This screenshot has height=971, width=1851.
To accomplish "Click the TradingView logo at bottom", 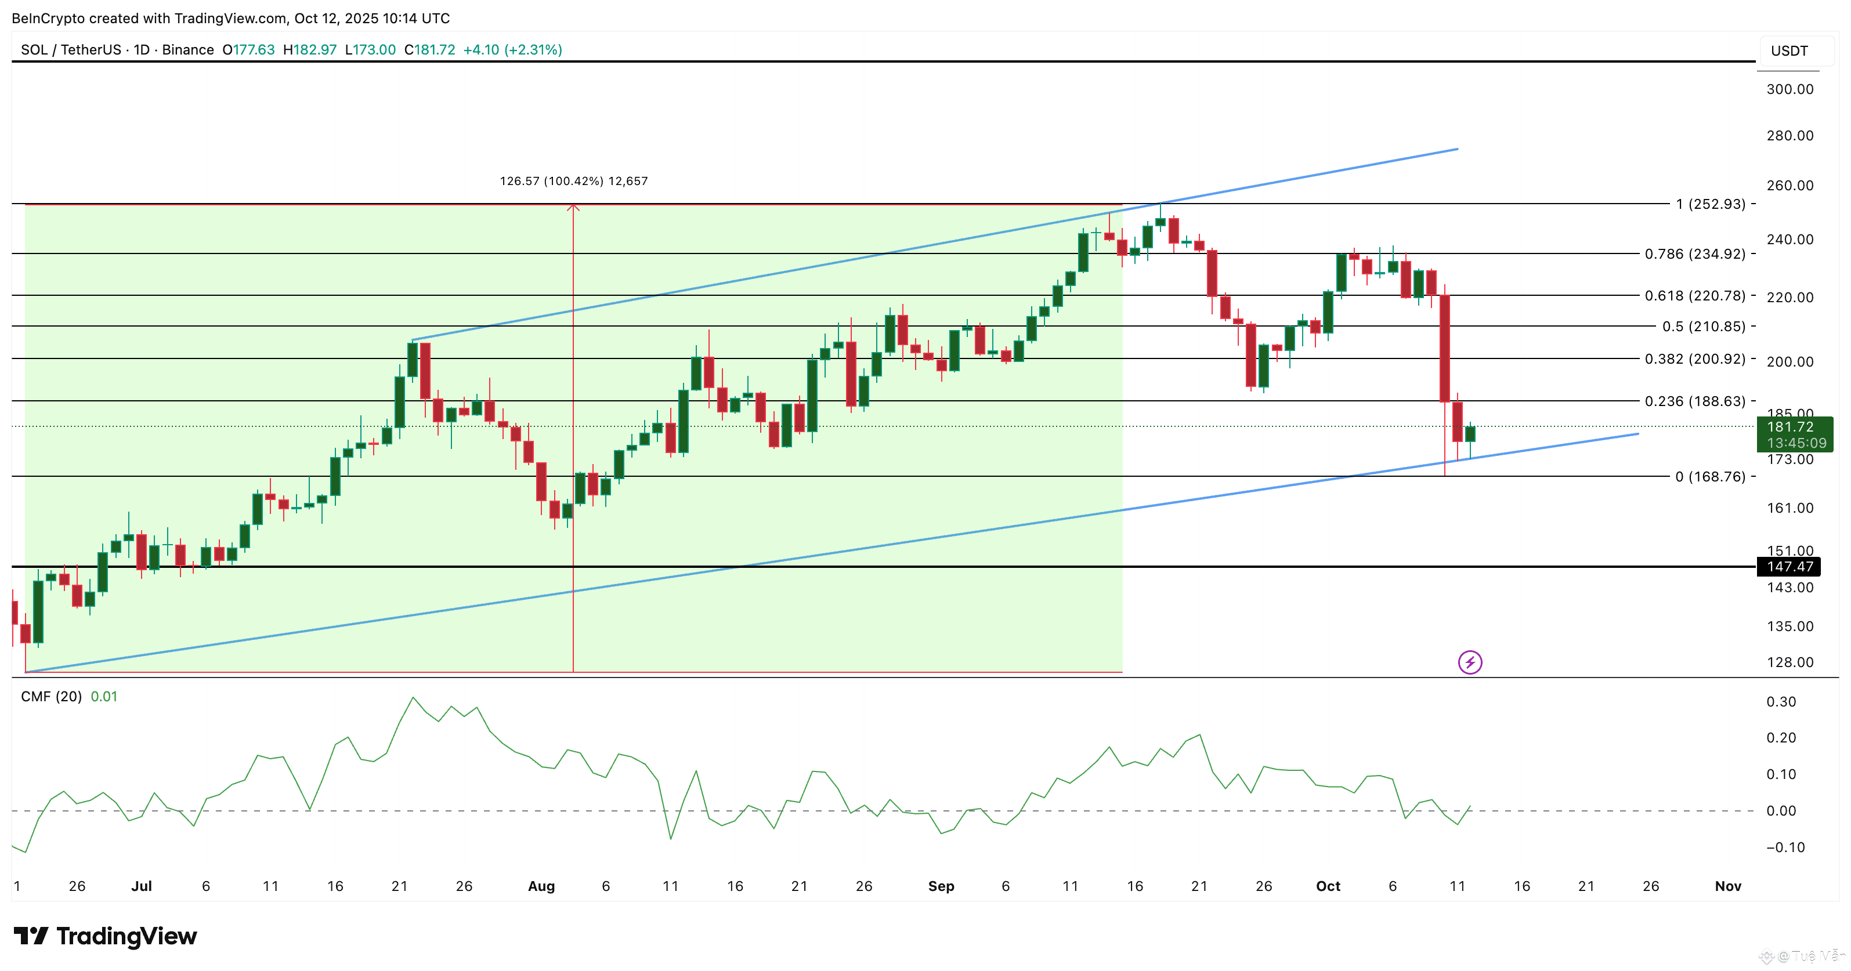I will (105, 936).
